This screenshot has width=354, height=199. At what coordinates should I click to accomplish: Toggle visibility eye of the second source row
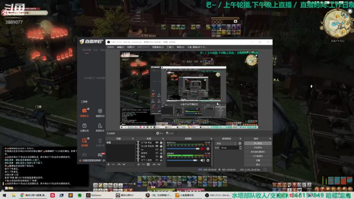[x=157, y=146]
